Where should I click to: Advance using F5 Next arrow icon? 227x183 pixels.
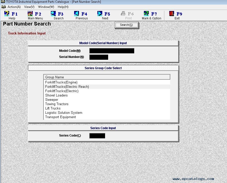(100, 14)
